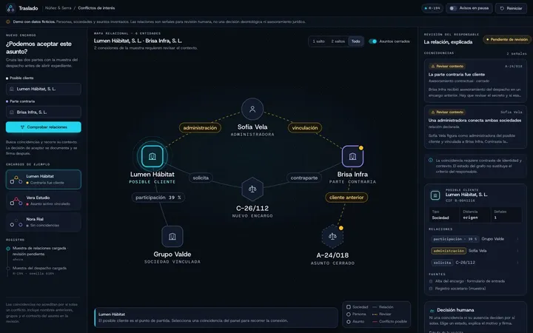Click the reset icon on Reiniciar
Screen dimensions: 533x333
[502, 8]
